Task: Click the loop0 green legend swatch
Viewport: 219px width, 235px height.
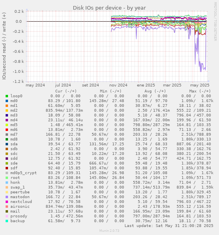Action: pos(7,96)
